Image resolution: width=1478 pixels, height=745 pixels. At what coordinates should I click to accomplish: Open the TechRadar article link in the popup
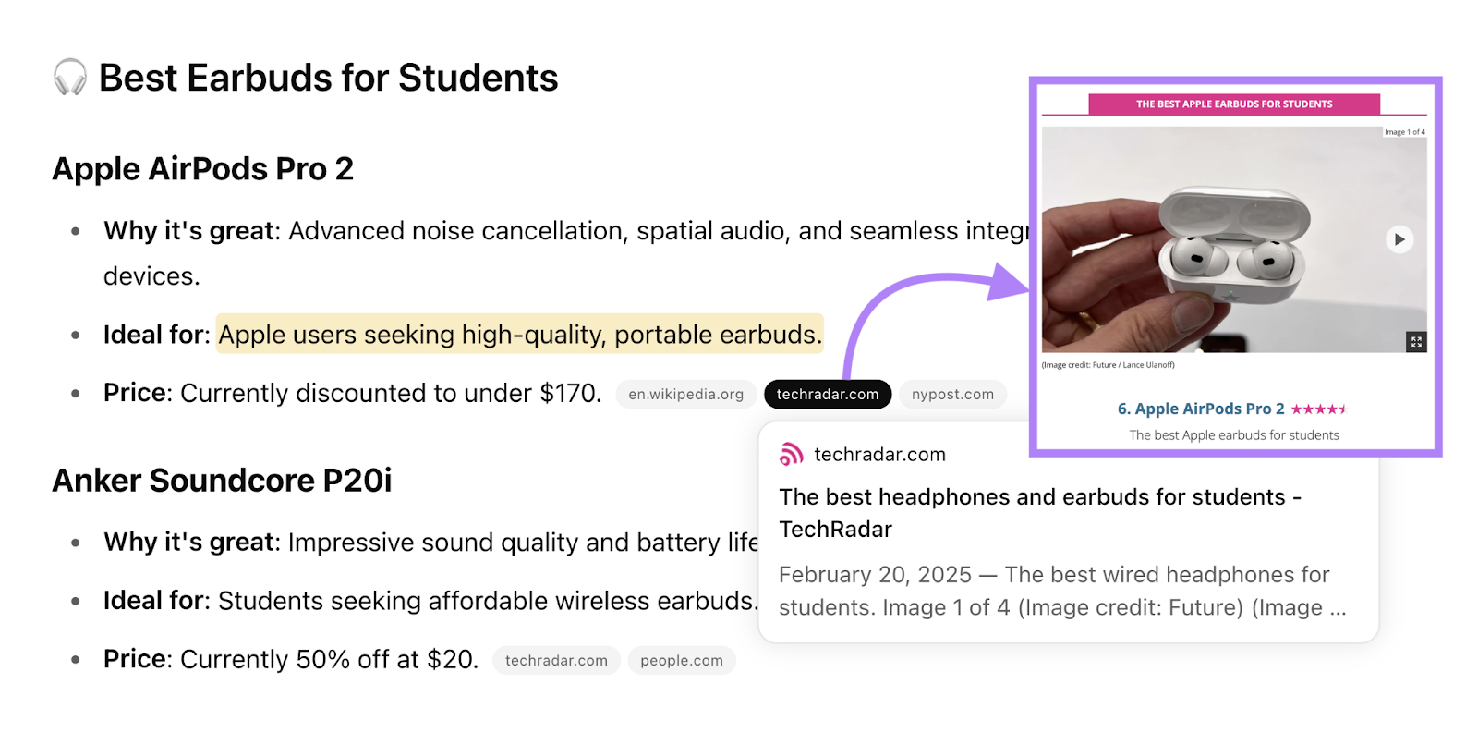1040,512
